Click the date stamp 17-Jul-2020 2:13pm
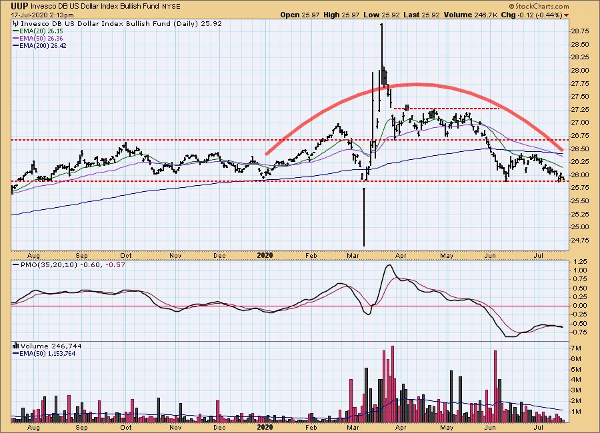 (x=42, y=15)
